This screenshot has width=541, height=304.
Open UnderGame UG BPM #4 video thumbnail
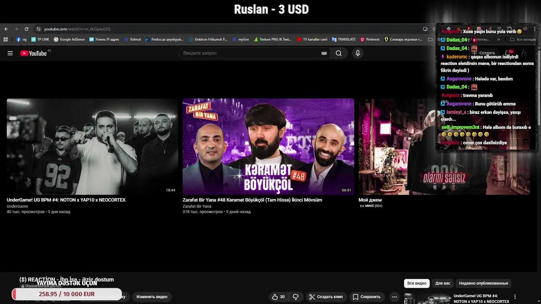(92, 147)
